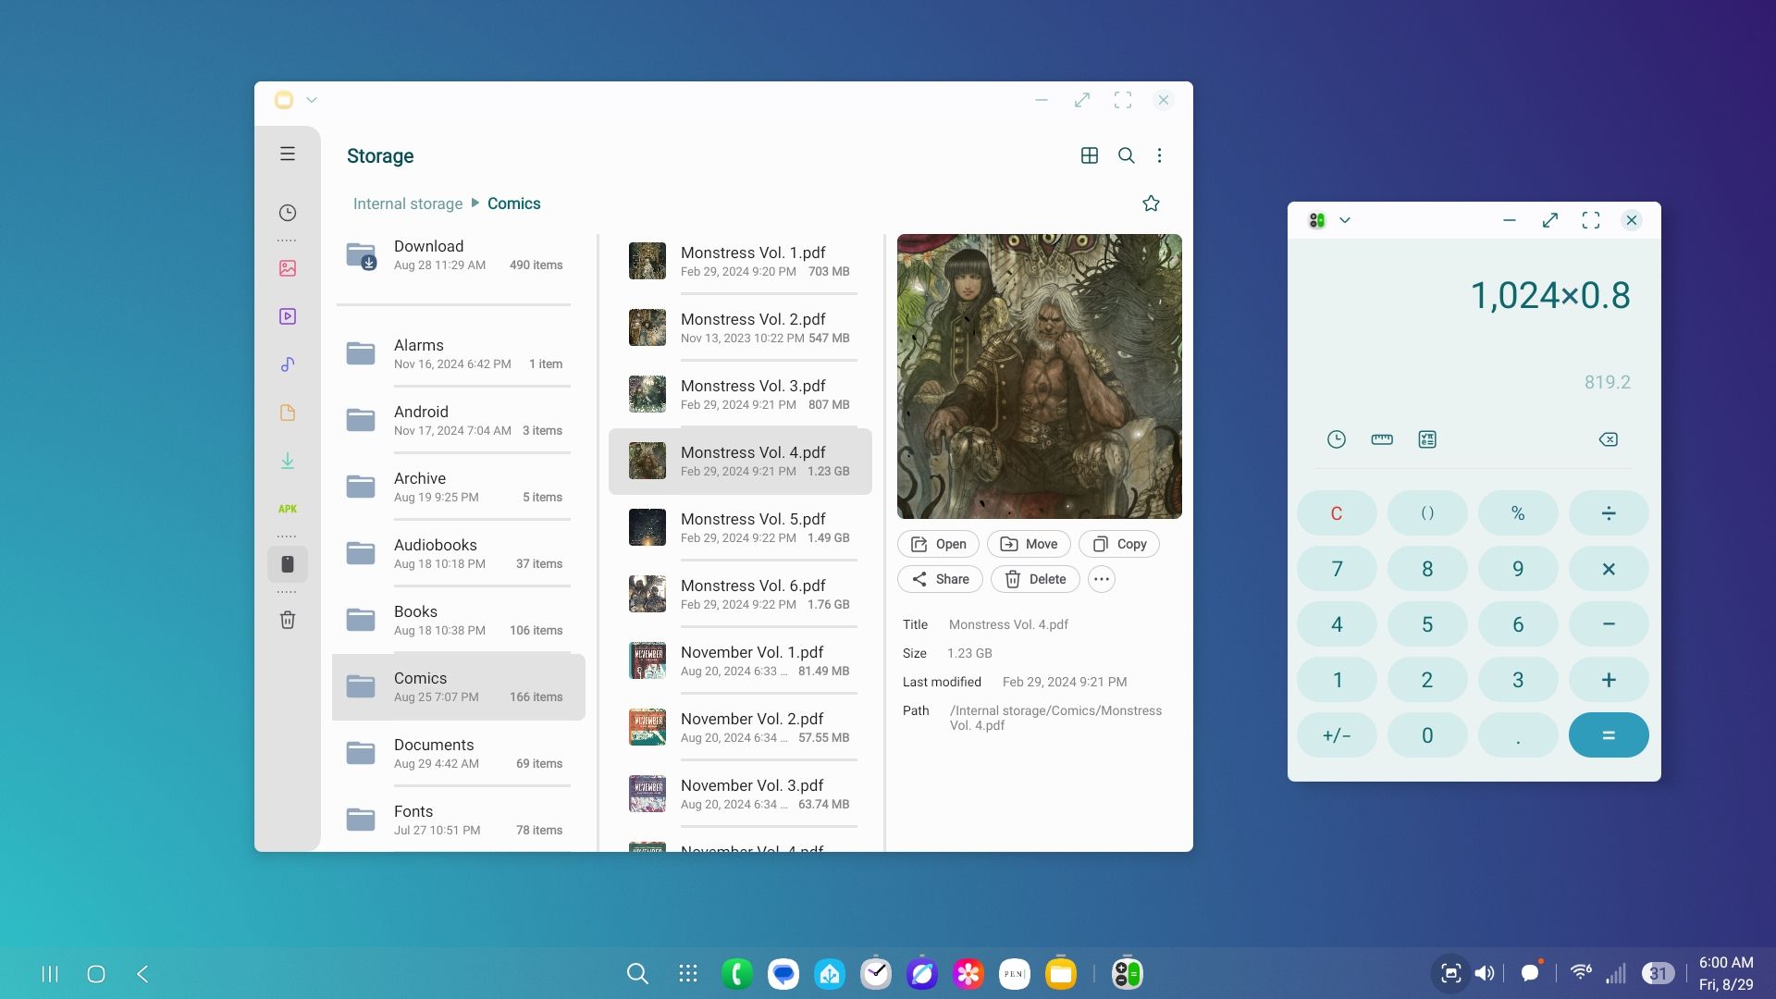Open Downloads category icon in sidebar
The height and width of the screenshot is (999, 1776).
pyautogui.click(x=288, y=461)
